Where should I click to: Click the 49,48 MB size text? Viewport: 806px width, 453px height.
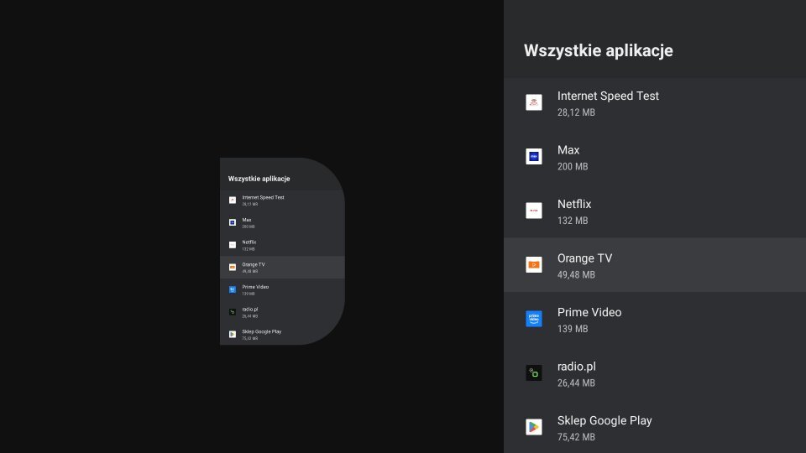click(576, 275)
